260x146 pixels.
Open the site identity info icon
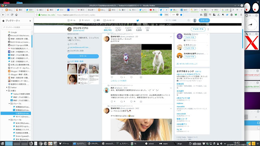[x=37, y=15]
